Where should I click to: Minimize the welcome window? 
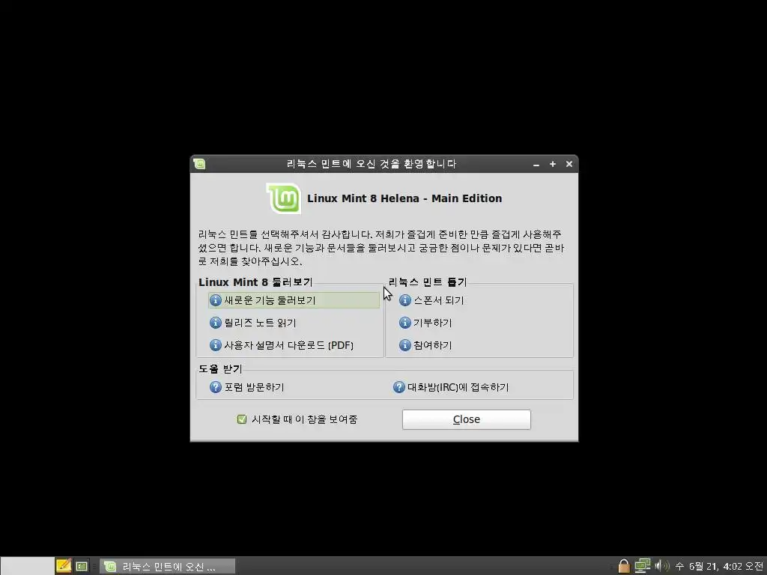pyautogui.click(x=536, y=164)
